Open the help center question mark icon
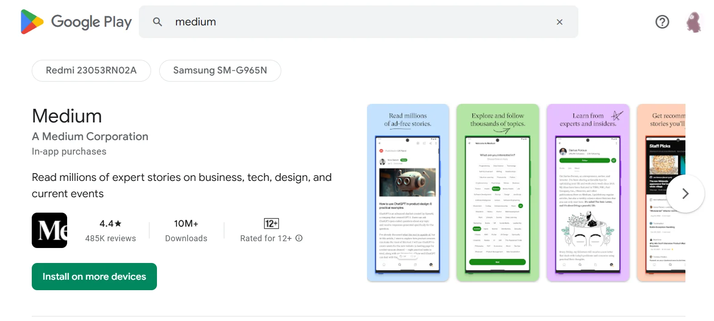The image size is (714, 321). pyautogui.click(x=662, y=22)
